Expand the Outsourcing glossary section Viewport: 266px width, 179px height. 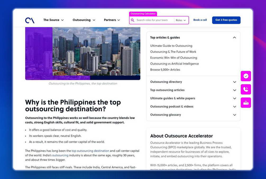tap(193, 115)
